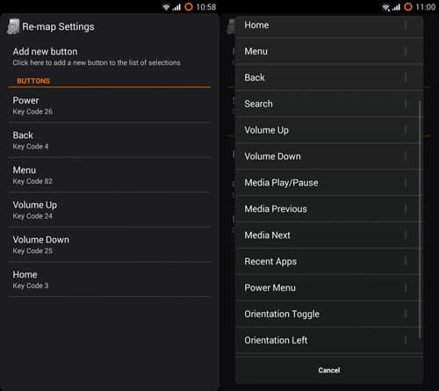439x391 pixels.
Task: Select Recent Apps from the list
Action: [x=329, y=262]
